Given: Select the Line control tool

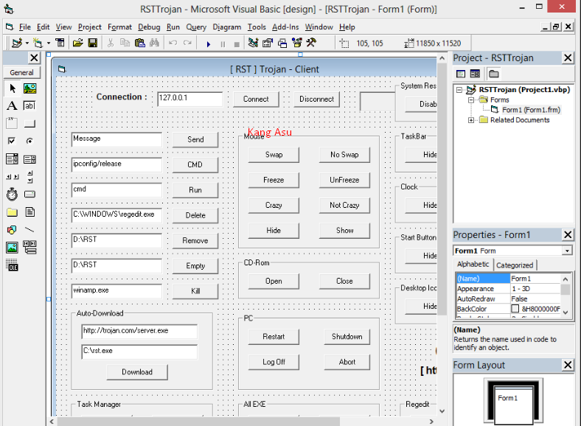Looking at the screenshot, I should click(29, 230).
